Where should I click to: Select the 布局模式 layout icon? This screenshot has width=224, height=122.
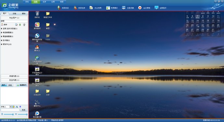108,8
